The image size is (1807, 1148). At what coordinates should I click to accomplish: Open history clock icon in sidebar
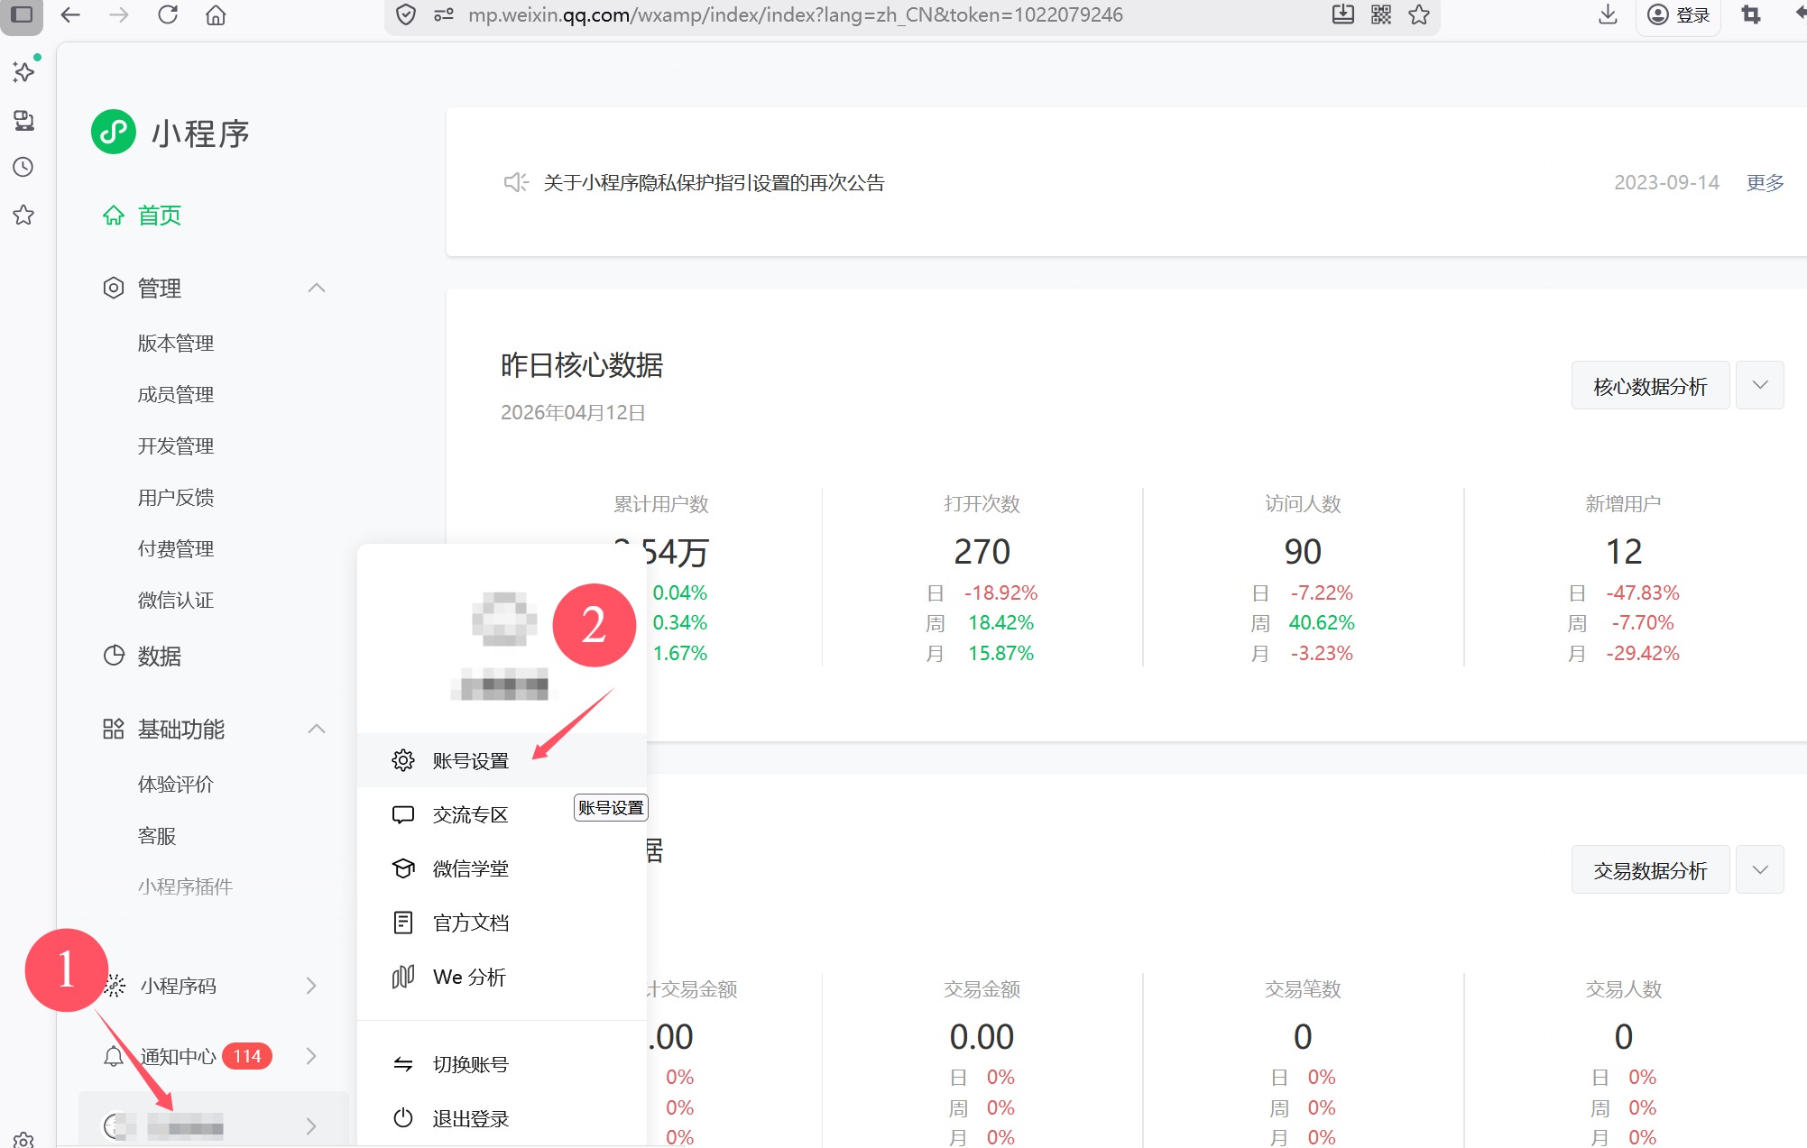[23, 167]
